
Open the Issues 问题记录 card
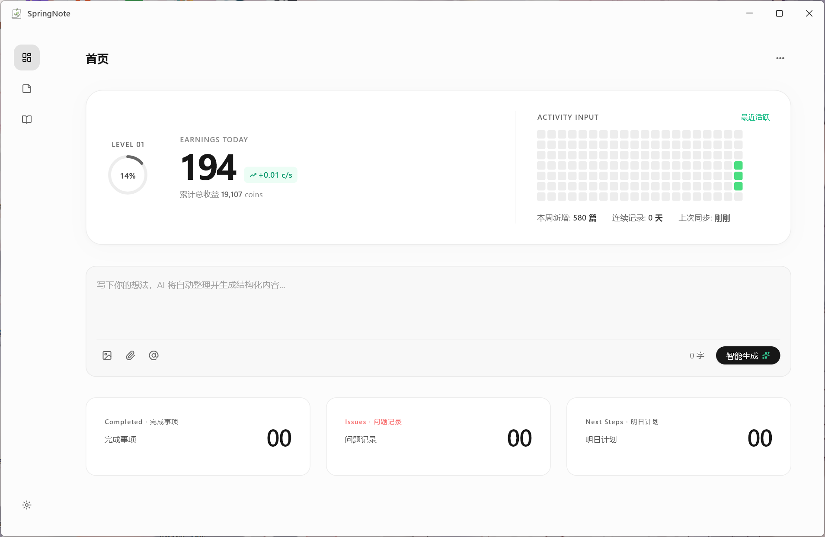pos(438,437)
